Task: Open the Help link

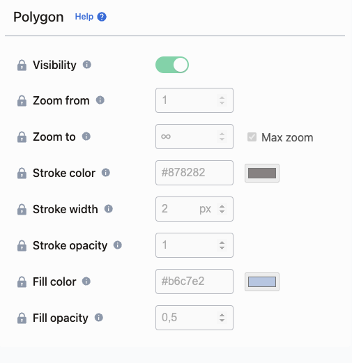Action: click(x=84, y=17)
